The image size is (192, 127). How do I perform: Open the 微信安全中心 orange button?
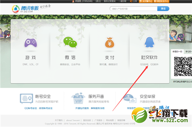coord(161,1)
